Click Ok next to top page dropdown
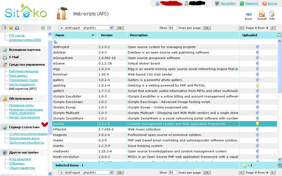Viewport: 282px width, 176px height. click(120, 28)
